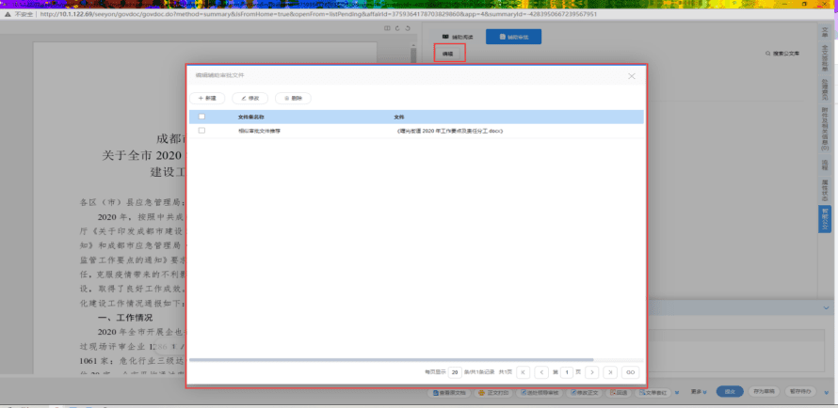
Task: Check the 相似审批文件推荐 row checkbox
Action: (201, 130)
